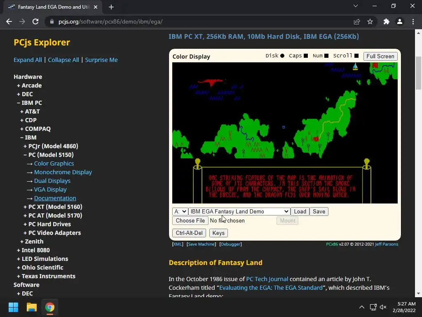
Task: Click the browser forward arrow
Action: pos(22,21)
